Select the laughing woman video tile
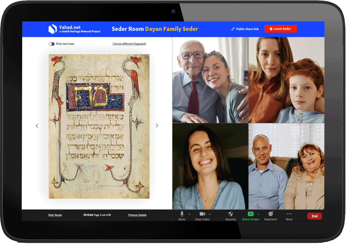Viewport: 346px width, 244px height. click(x=210, y=166)
